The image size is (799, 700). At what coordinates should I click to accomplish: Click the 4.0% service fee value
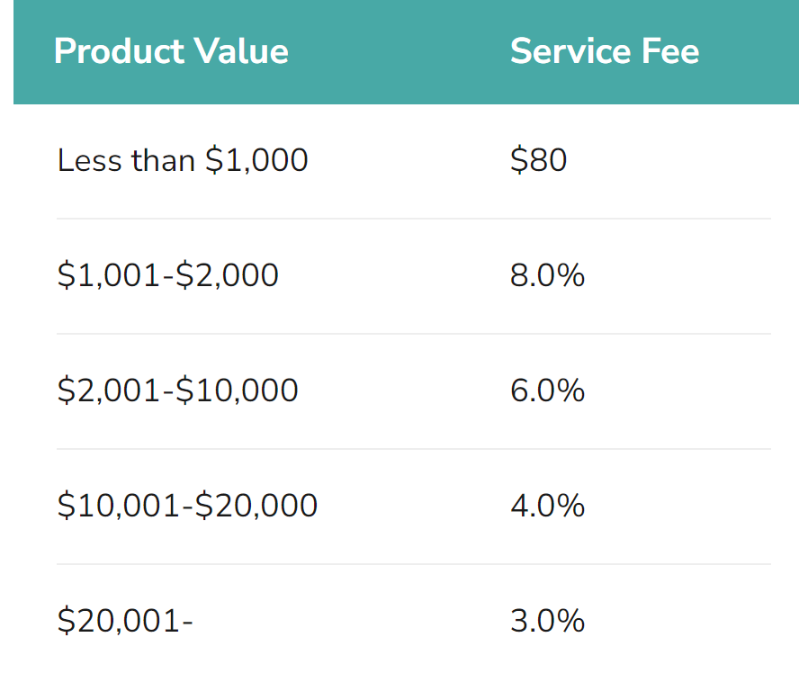pyautogui.click(x=547, y=506)
